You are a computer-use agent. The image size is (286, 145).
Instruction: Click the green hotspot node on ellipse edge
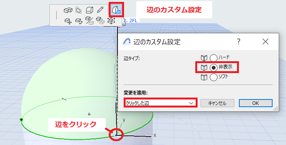click(21, 120)
